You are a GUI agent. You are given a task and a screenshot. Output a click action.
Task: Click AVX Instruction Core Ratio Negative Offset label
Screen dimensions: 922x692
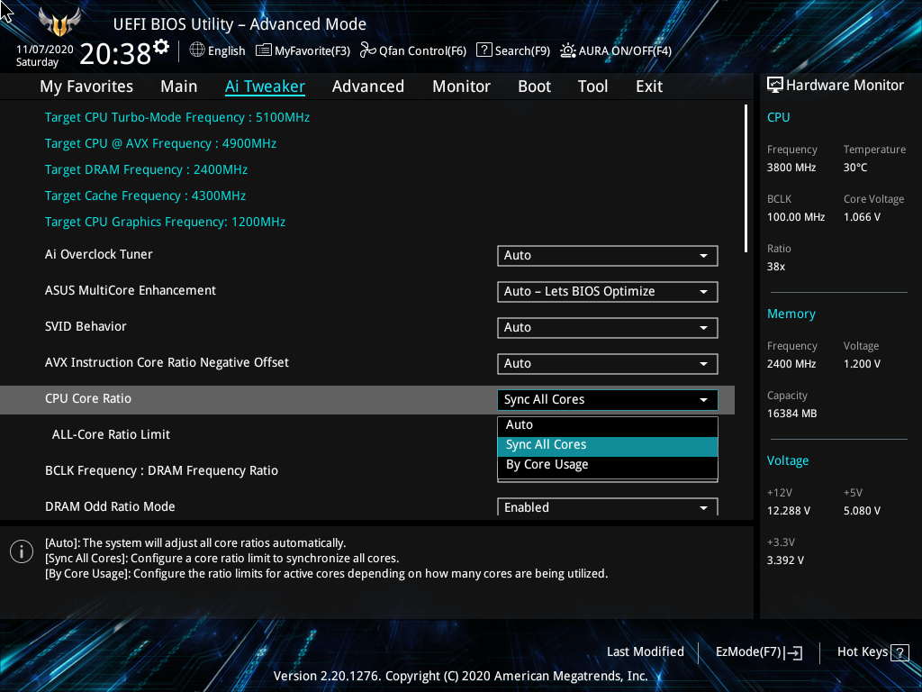(x=167, y=362)
